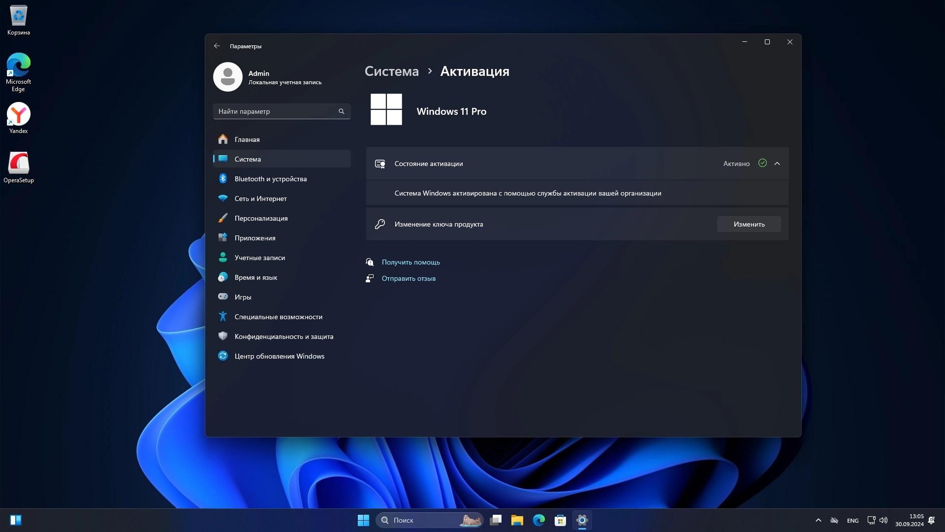Image resolution: width=945 pixels, height=532 pixels.
Task: Open Сеть и Интернет settings
Action: 260,199
